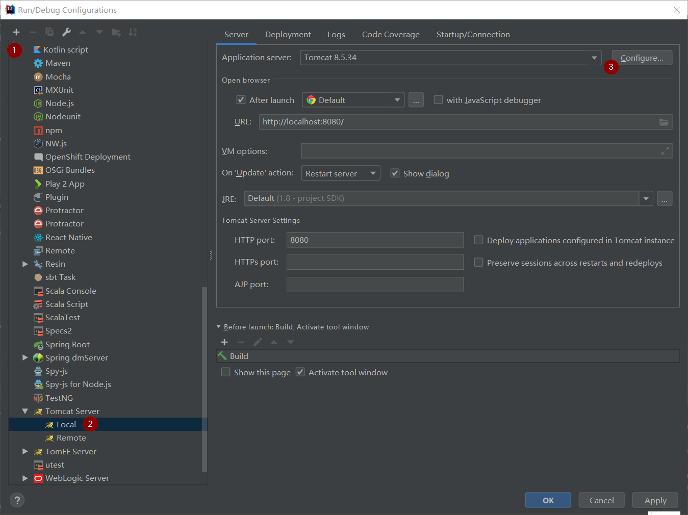Select the Kotlin script configuration type
This screenshot has height=515, width=688.
[x=66, y=49]
